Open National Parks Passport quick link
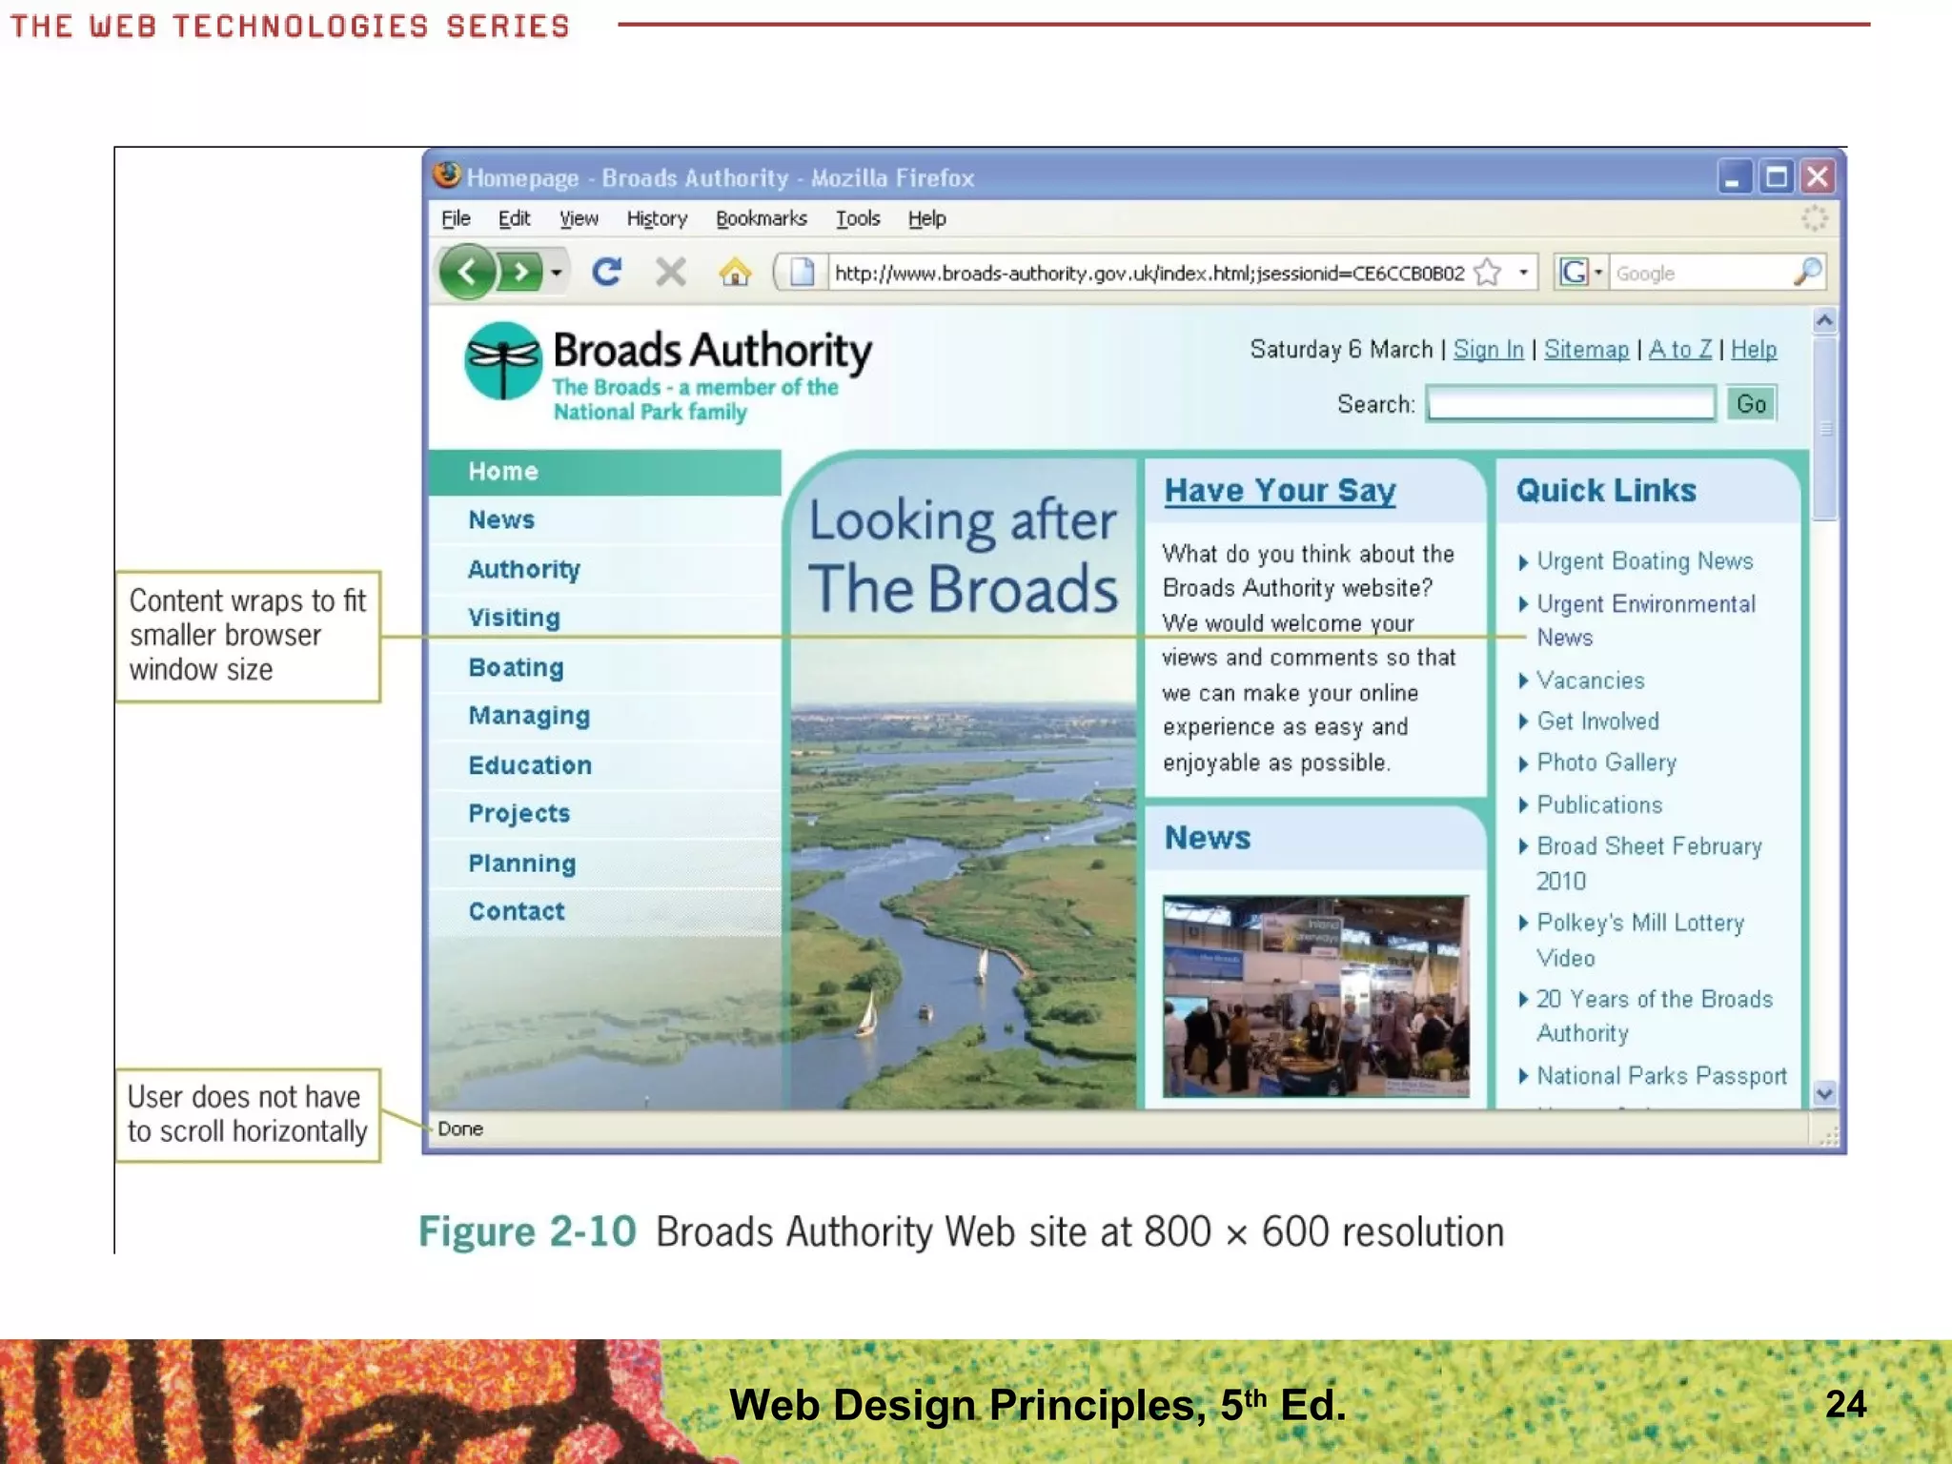Viewport: 1952px width, 1464px height. pyautogui.click(x=1661, y=1076)
